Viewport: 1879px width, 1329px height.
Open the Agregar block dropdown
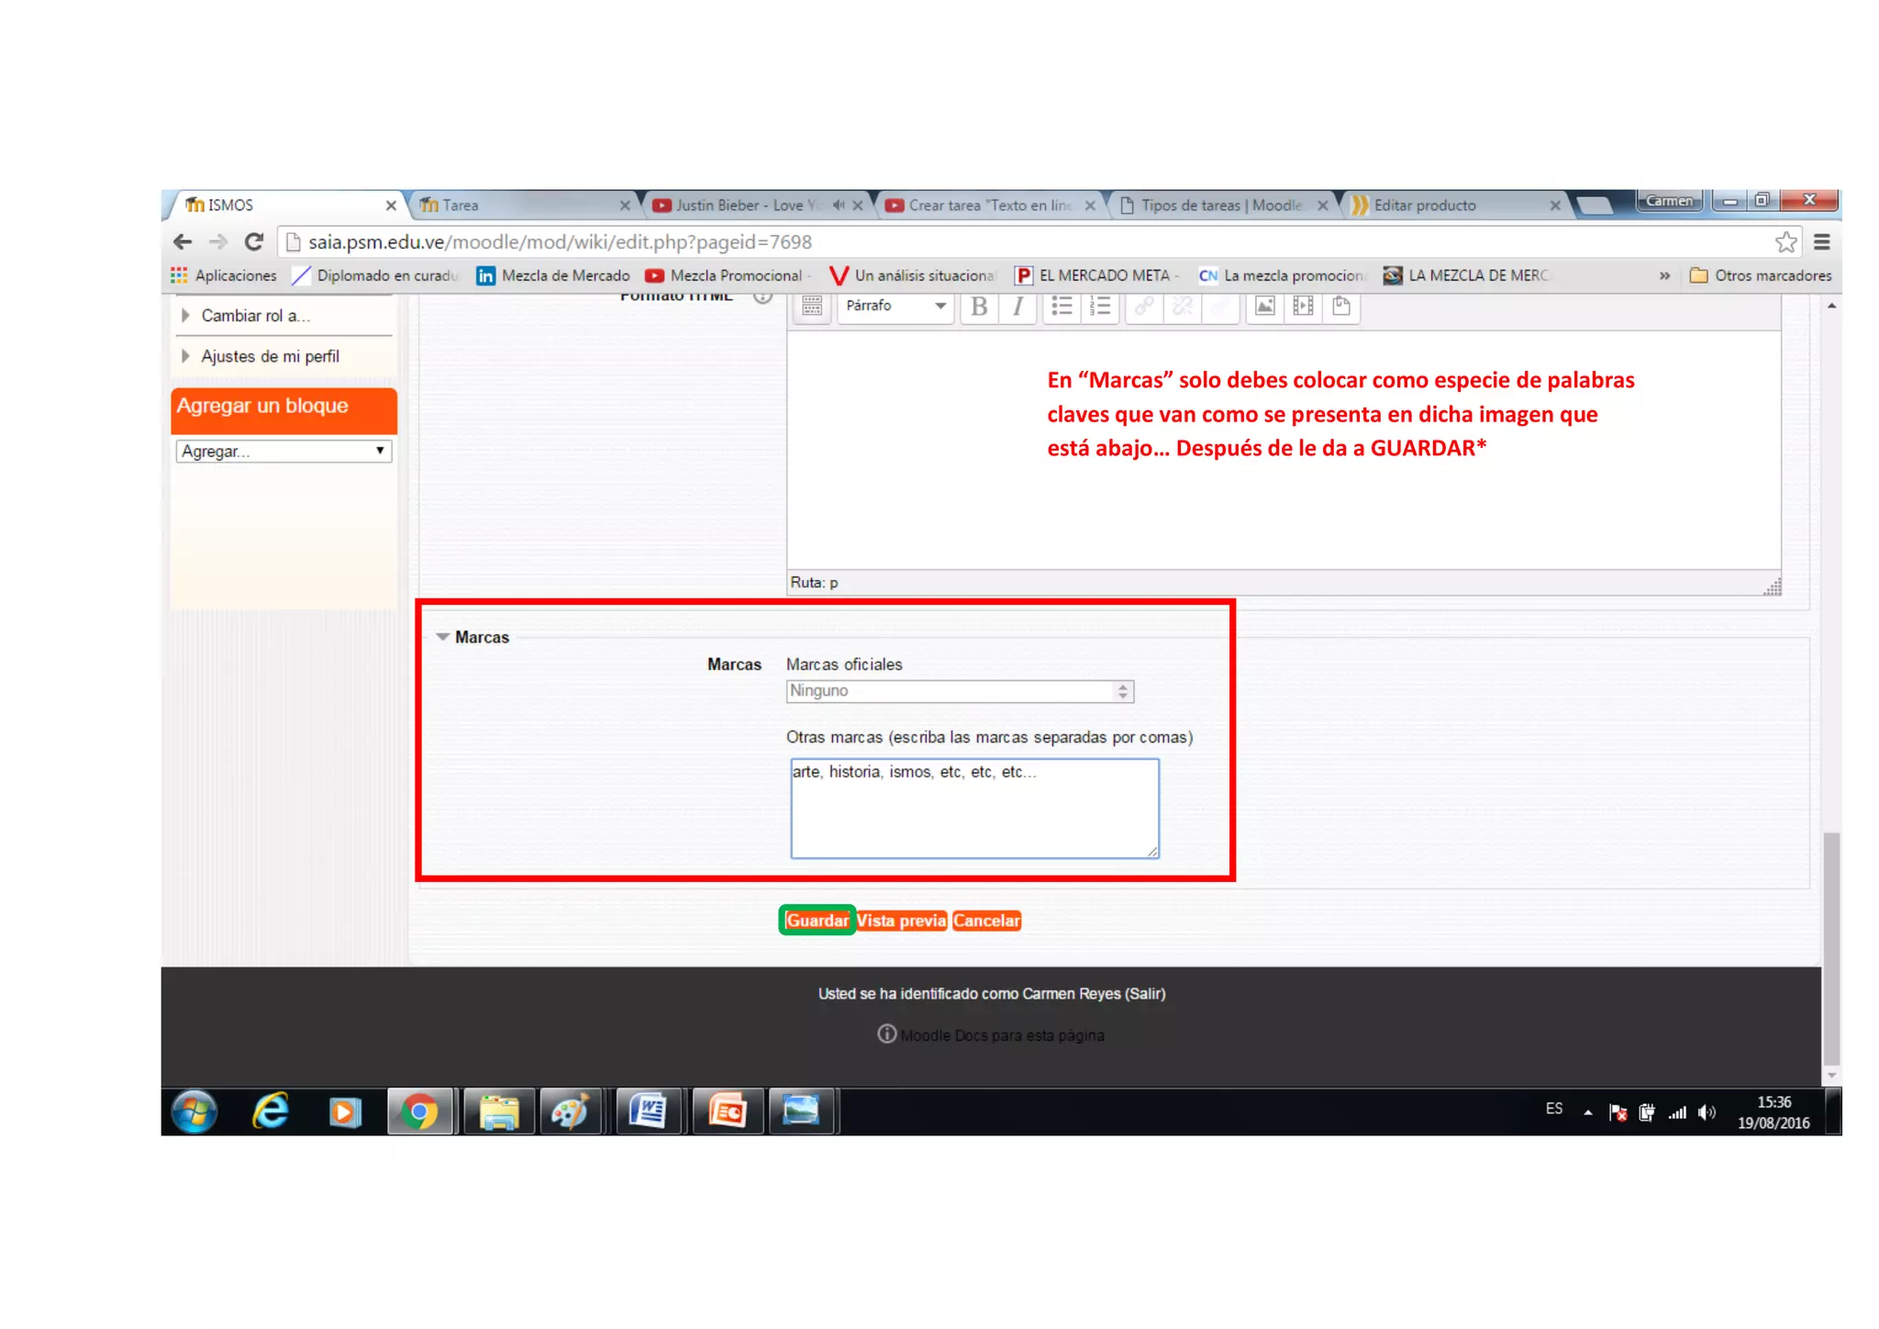pos(284,452)
